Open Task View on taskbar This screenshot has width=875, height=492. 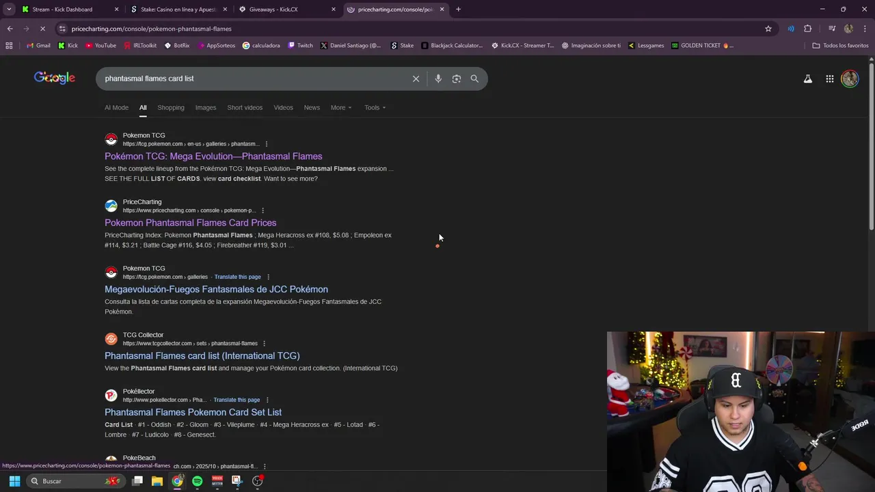(x=137, y=481)
